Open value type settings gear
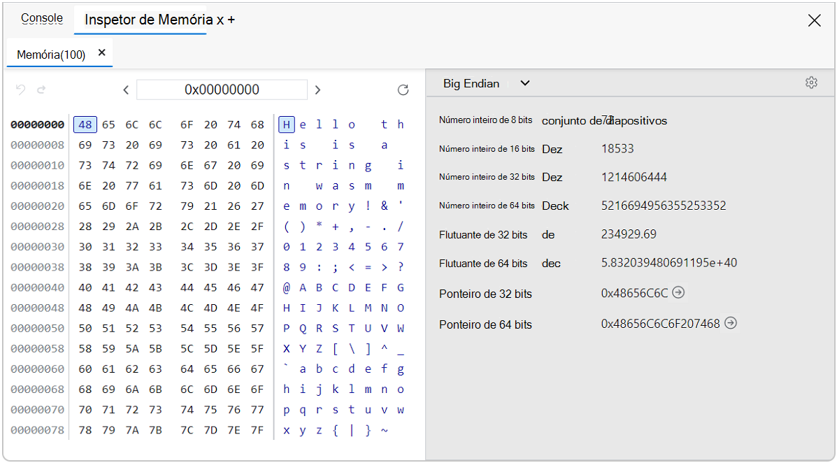The height and width of the screenshot is (465, 839). pyautogui.click(x=811, y=83)
